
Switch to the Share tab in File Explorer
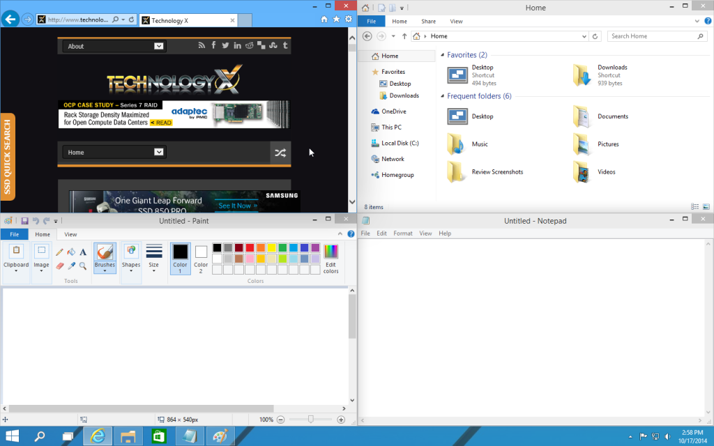428,22
